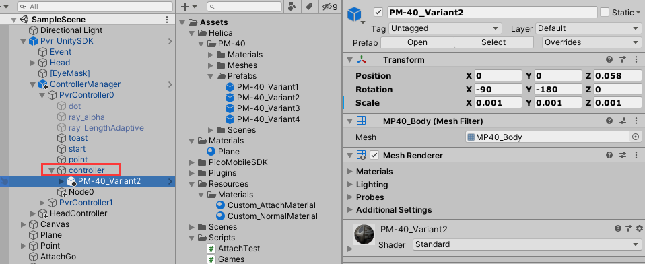Open Transform component help icon
The height and width of the screenshot is (264, 647).
[609, 59]
